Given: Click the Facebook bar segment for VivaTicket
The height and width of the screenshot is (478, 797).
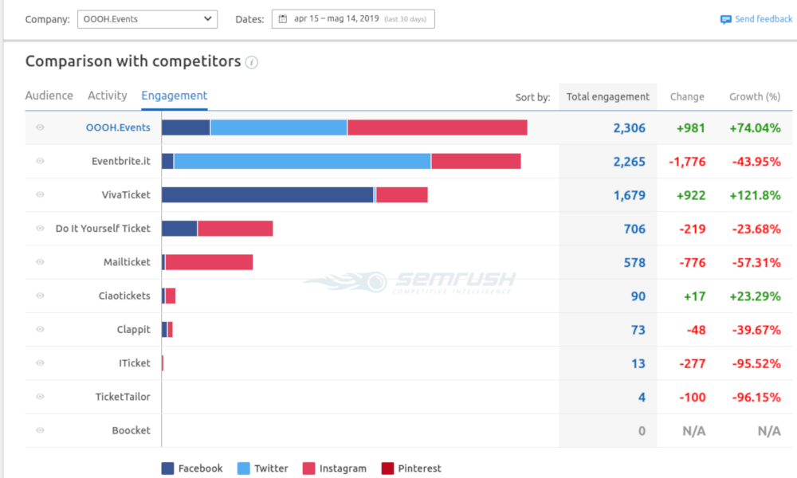Looking at the screenshot, I should tap(267, 194).
